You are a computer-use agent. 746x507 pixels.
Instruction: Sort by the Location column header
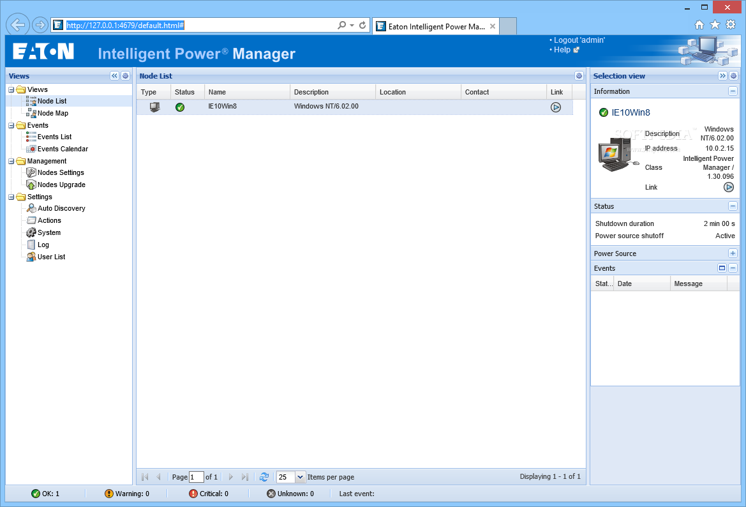[x=418, y=92]
